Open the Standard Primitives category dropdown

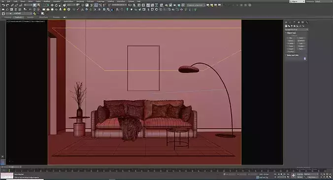pos(297,30)
